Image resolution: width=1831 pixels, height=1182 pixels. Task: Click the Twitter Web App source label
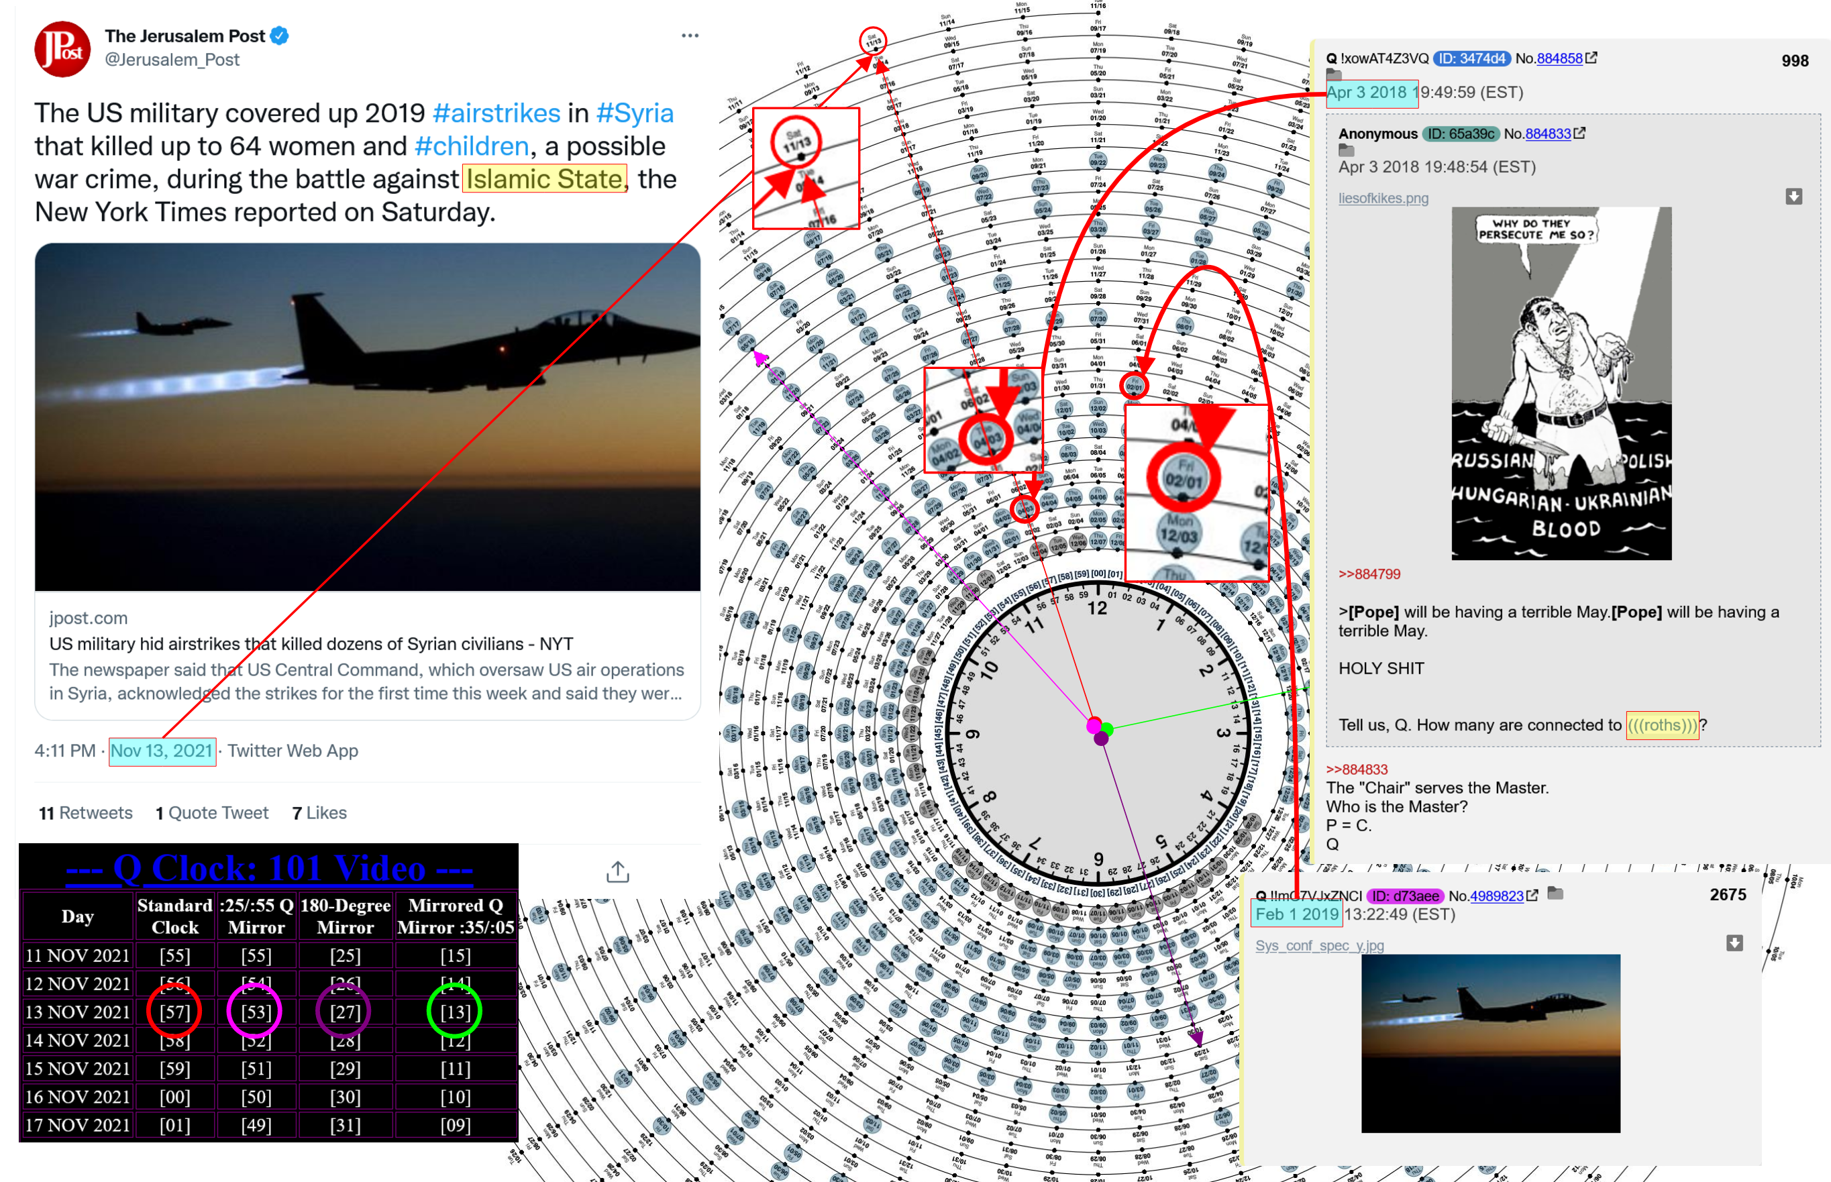point(293,751)
